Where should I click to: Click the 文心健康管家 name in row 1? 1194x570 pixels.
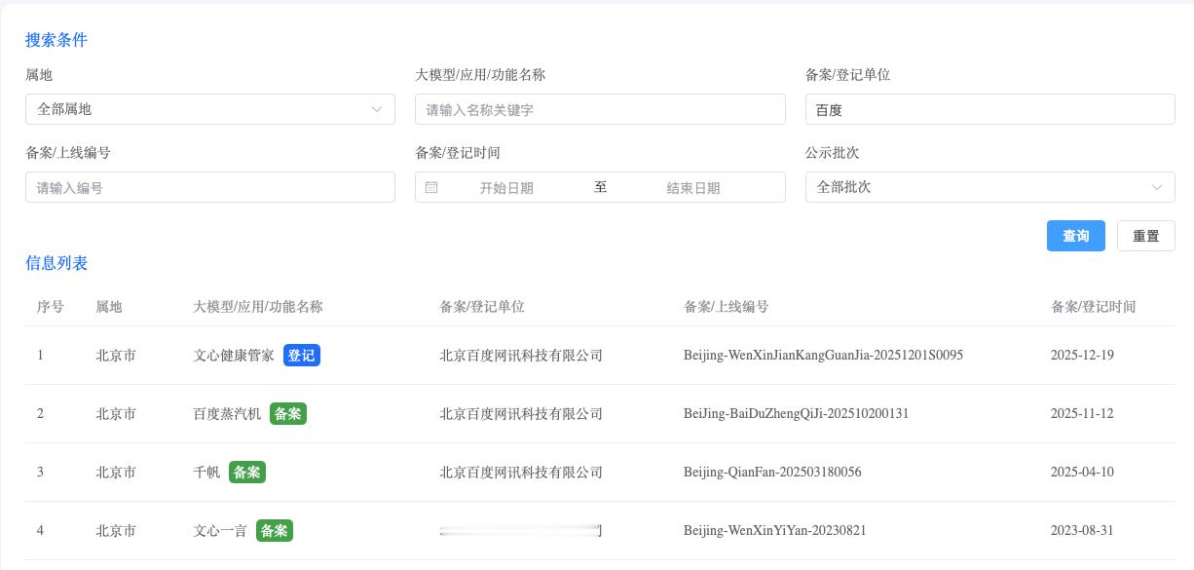point(234,356)
